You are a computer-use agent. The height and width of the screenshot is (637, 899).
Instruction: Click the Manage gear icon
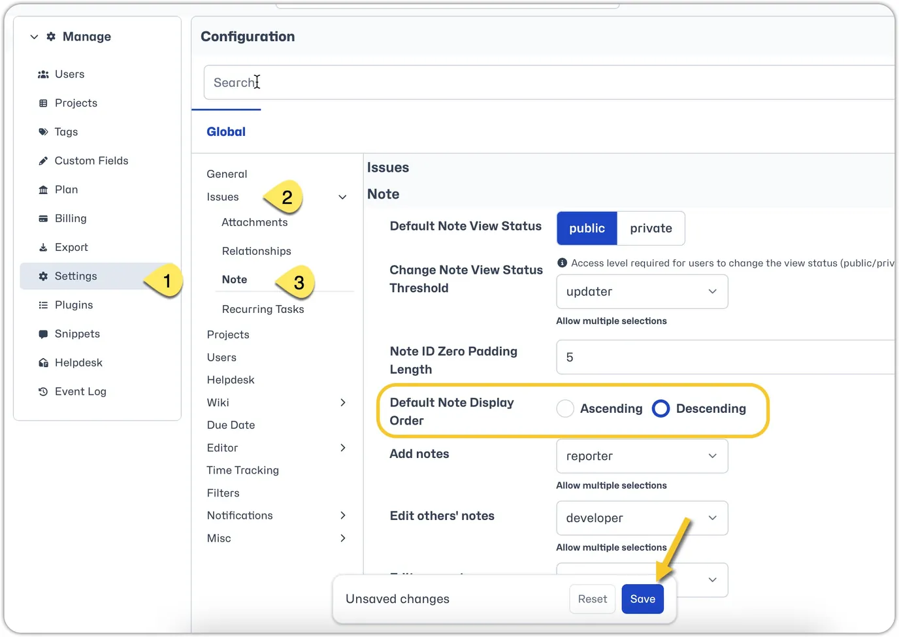51,37
